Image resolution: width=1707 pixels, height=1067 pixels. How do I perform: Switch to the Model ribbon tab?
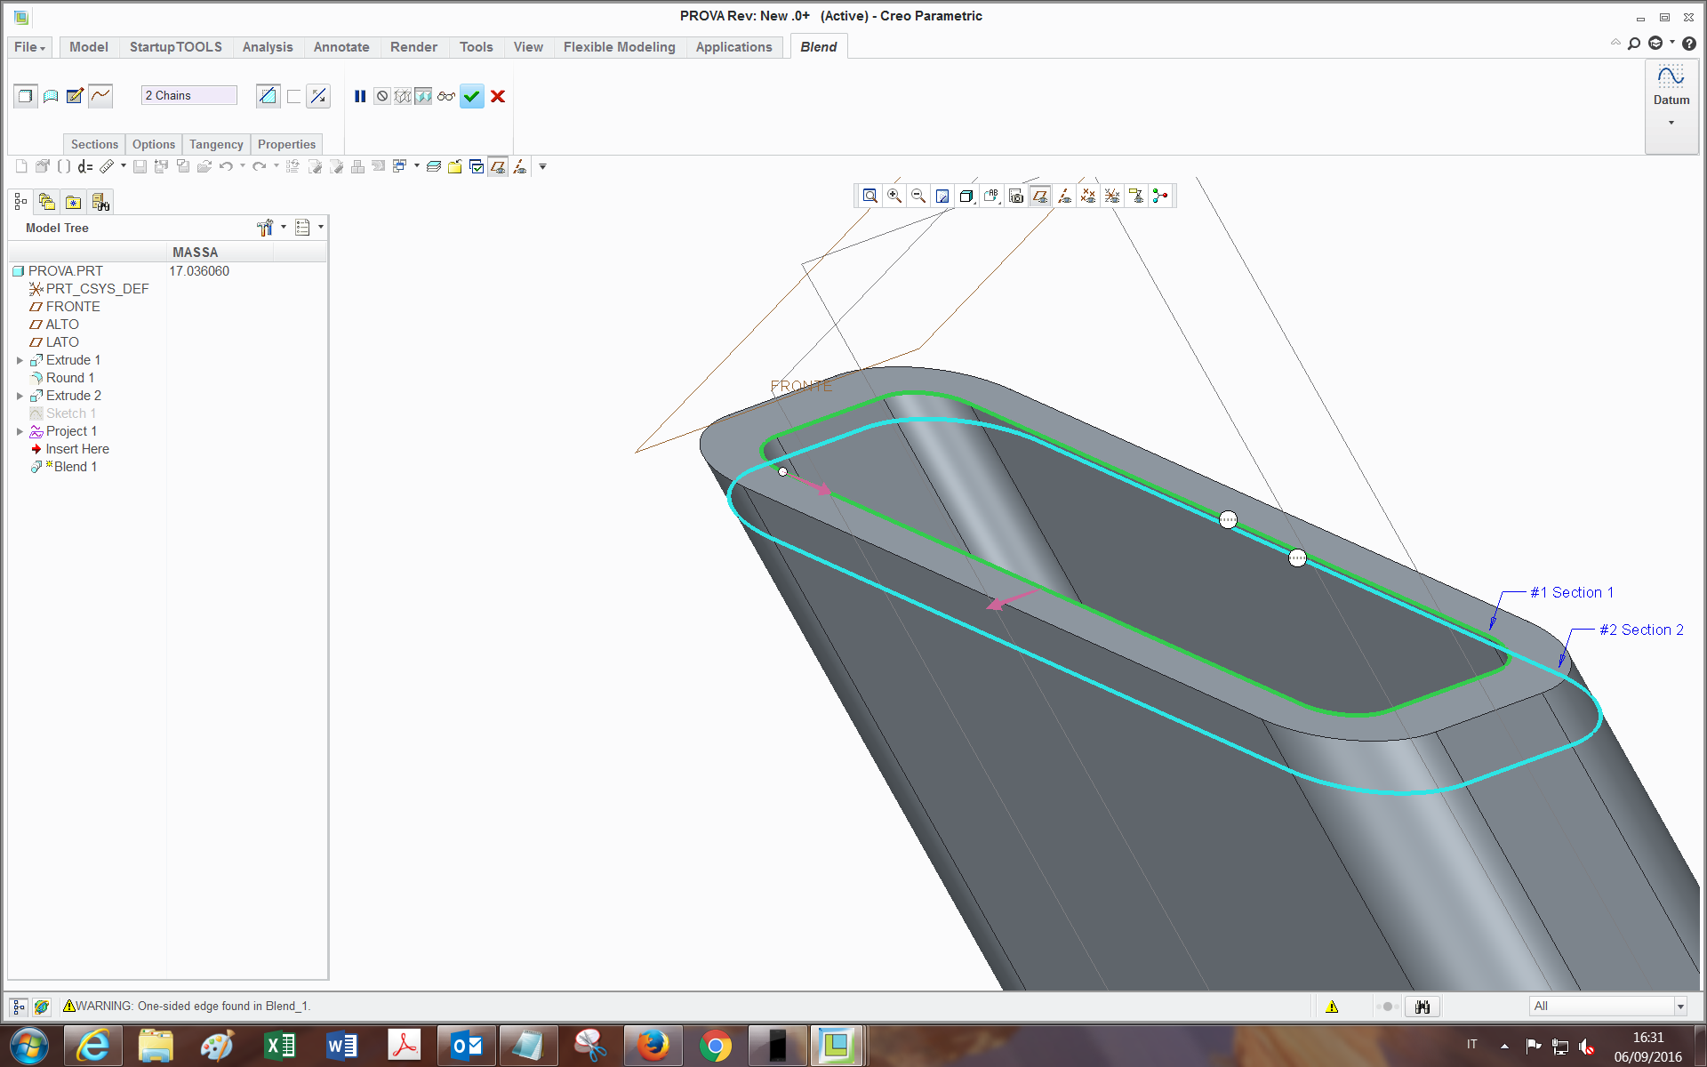(89, 47)
